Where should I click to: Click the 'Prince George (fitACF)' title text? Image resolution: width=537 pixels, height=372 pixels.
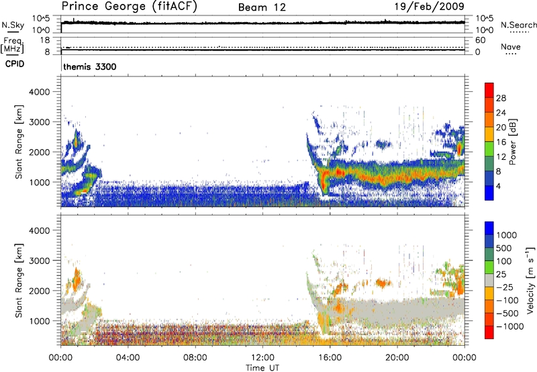tap(130, 7)
